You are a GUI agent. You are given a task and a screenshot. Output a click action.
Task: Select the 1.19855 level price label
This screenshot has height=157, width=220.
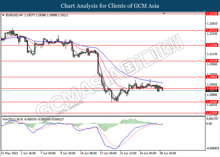(x=212, y=77)
